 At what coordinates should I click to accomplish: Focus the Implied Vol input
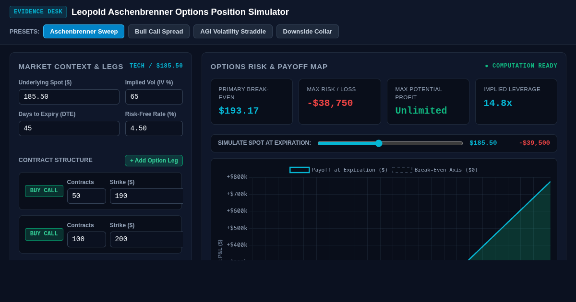coord(154,97)
